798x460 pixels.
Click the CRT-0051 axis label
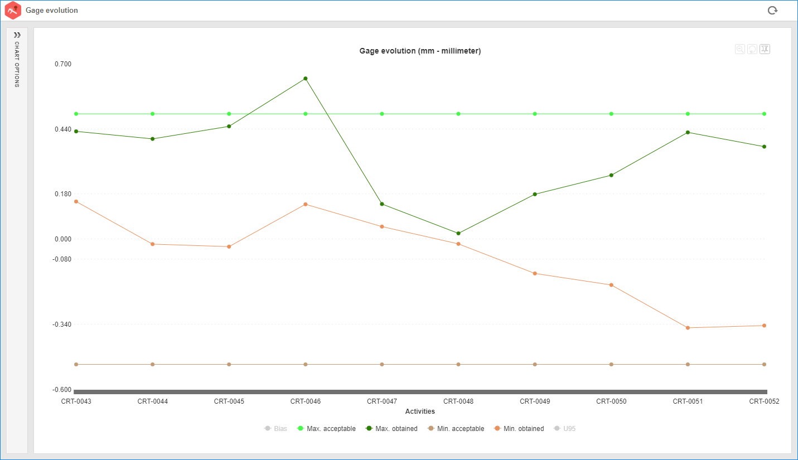(688, 401)
